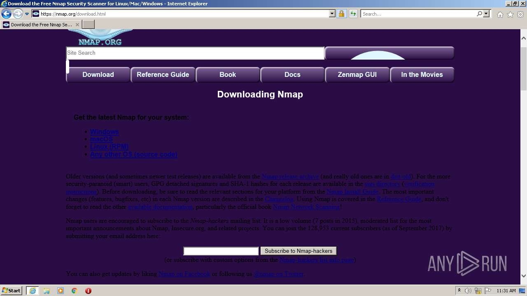Follow Any other OS (source code) link
This screenshot has width=527, height=296.
tap(133, 155)
